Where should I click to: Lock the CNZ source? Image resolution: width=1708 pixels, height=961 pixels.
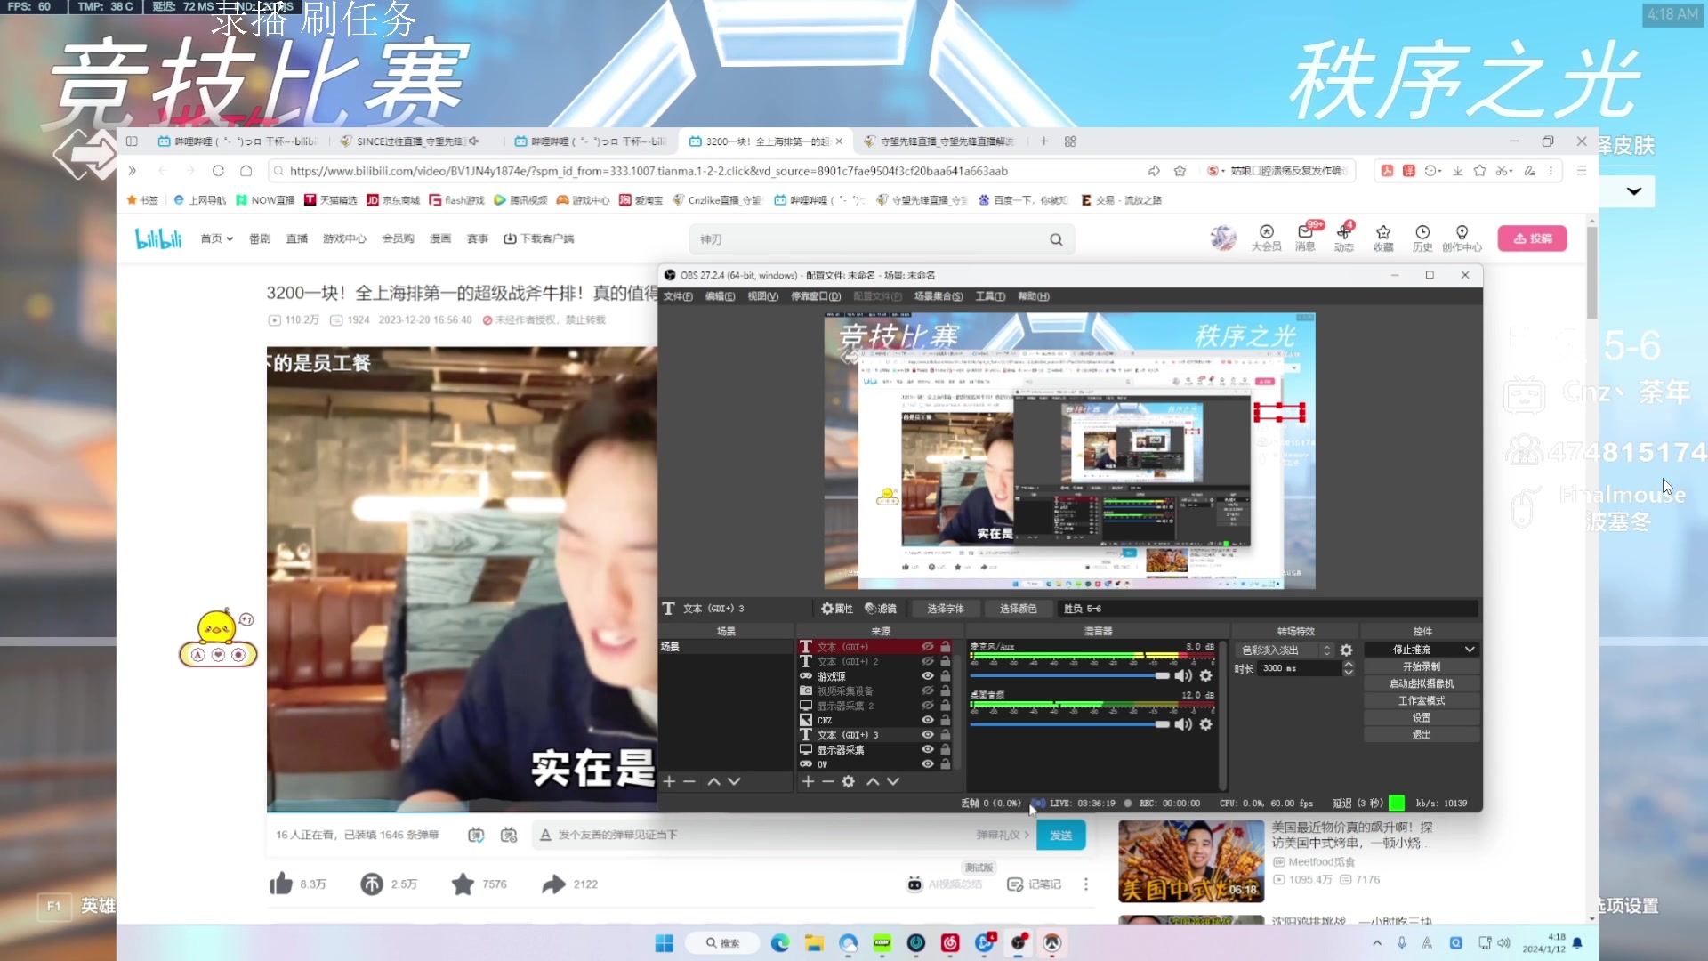pos(945,721)
